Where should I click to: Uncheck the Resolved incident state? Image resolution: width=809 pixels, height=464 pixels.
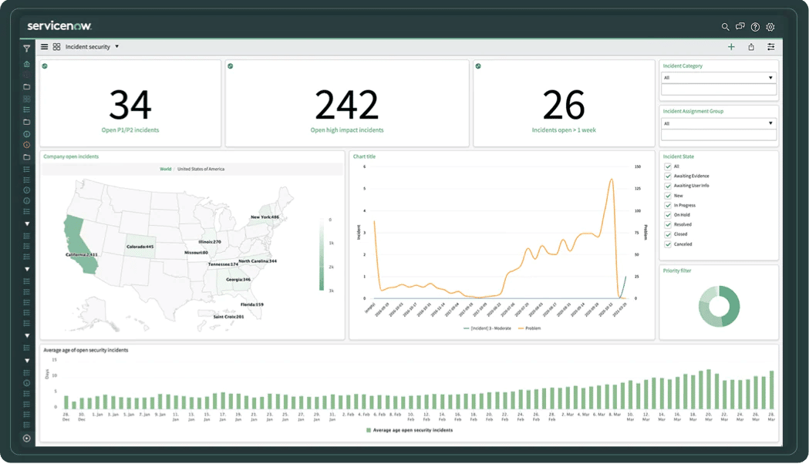pyautogui.click(x=667, y=224)
